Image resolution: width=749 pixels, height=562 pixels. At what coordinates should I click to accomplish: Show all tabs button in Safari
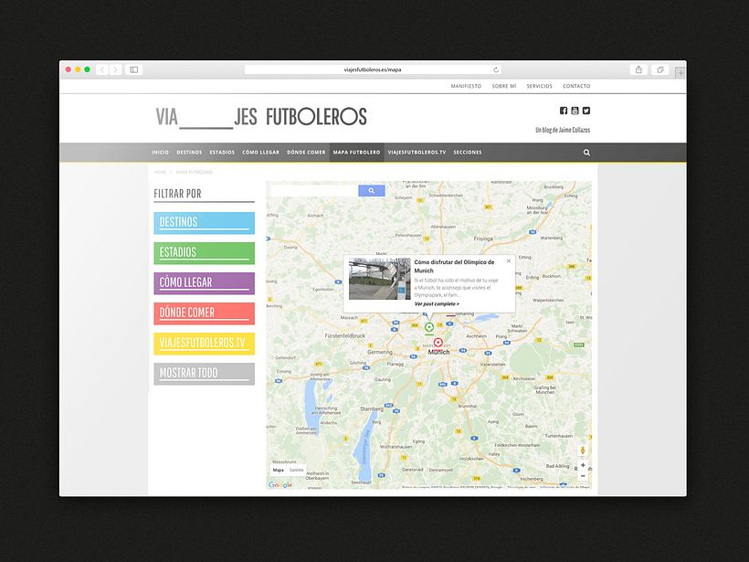(660, 69)
